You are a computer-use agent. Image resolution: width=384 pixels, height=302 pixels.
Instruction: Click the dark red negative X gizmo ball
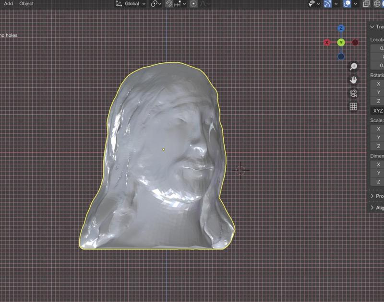pos(355,43)
